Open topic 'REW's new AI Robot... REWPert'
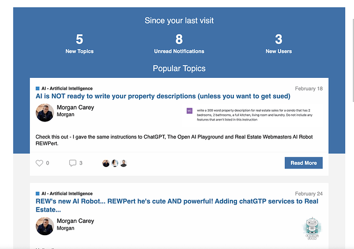The height and width of the screenshot is (249, 354). click(x=177, y=205)
